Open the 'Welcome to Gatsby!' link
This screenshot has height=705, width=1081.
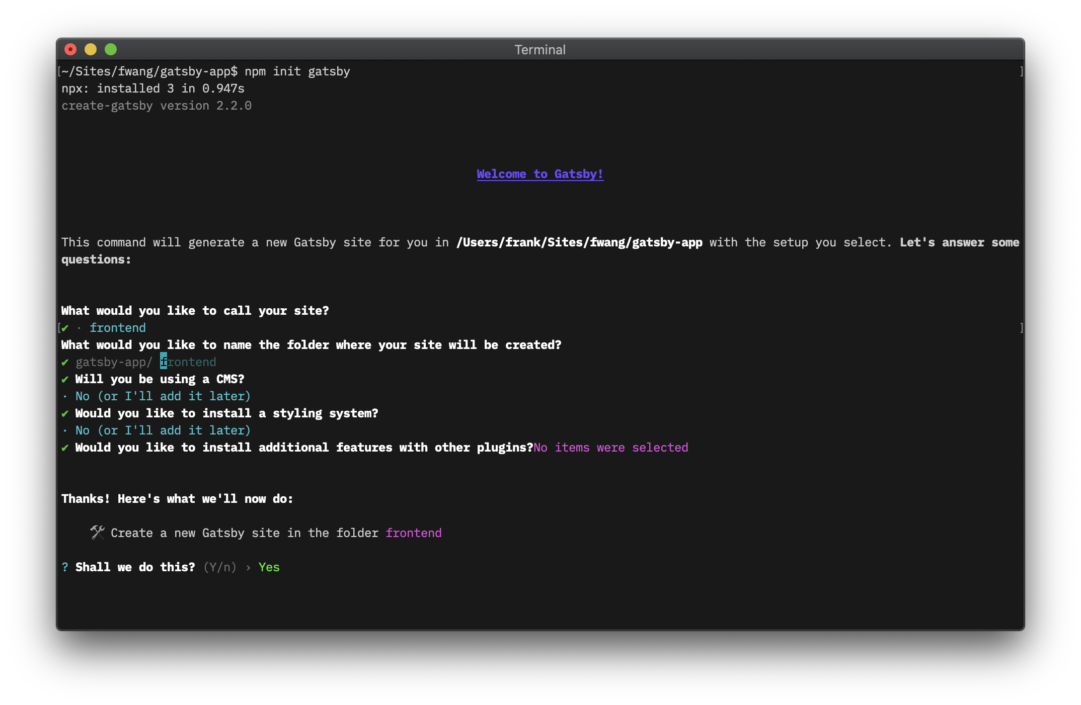[x=540, y=174]
